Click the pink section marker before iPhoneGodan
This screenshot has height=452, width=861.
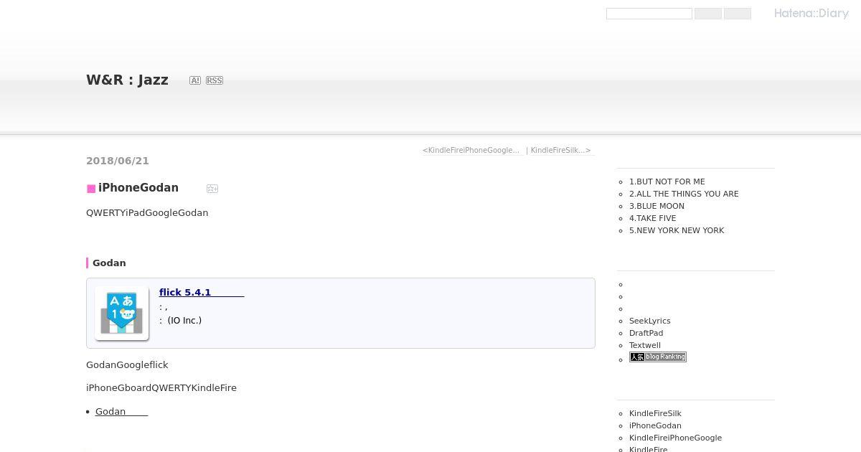(91, 189)
